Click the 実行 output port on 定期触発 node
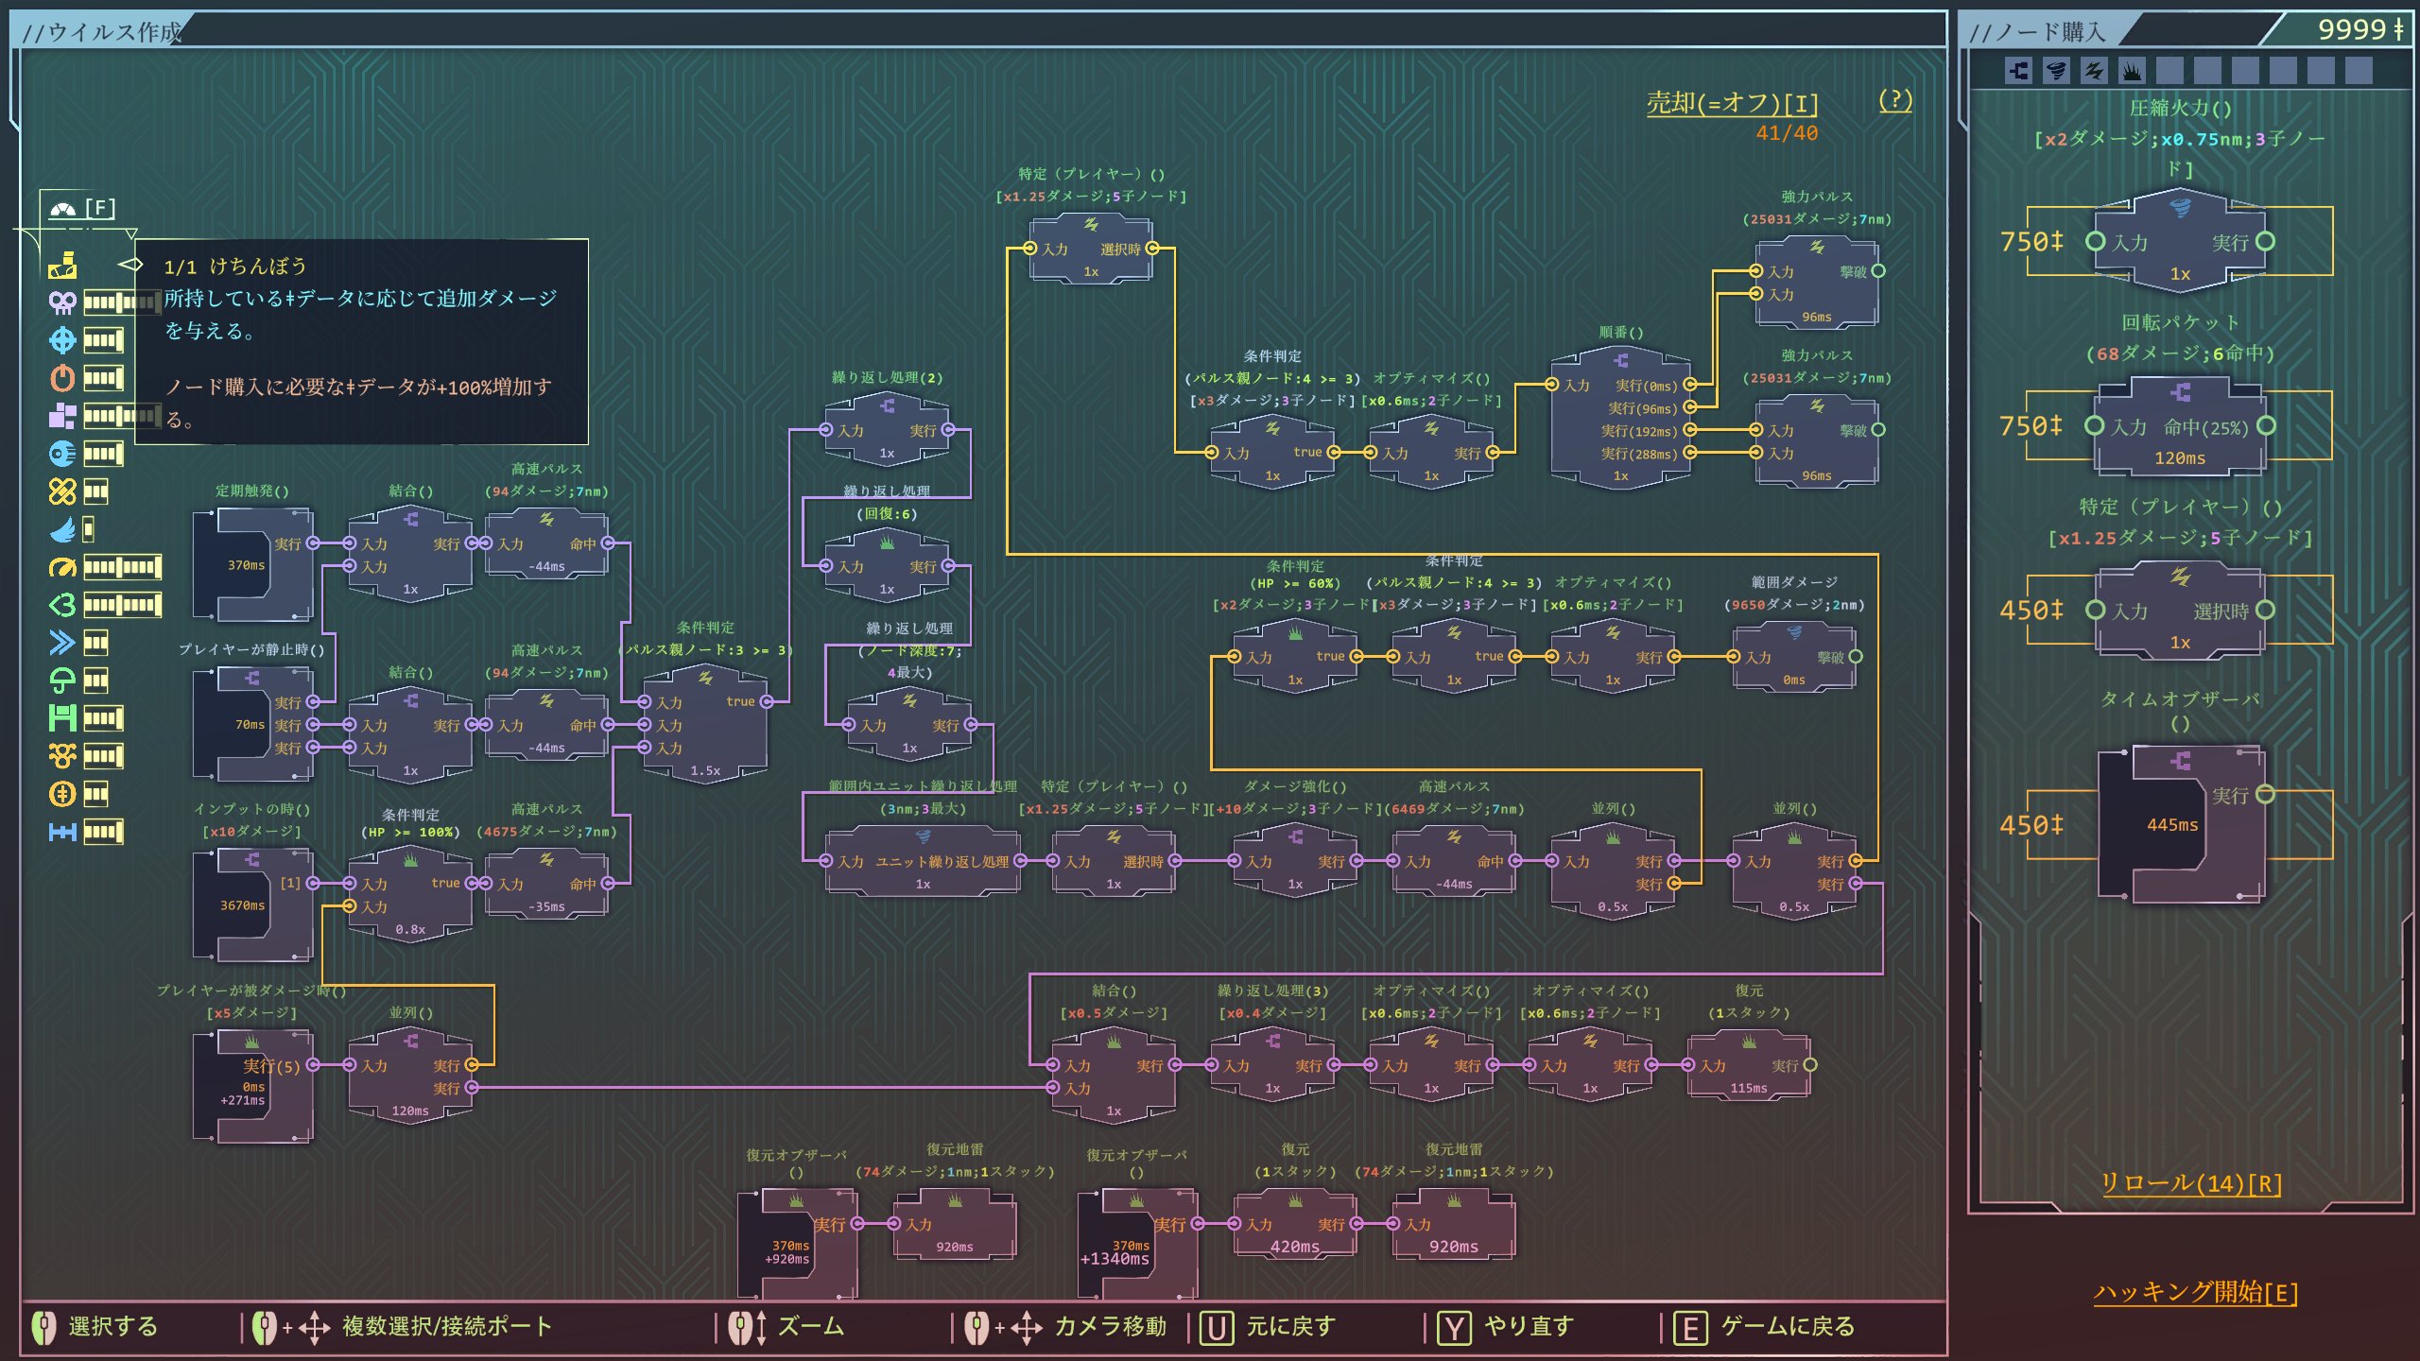This screenshot has width=2420, height=1361. (312, 543)
